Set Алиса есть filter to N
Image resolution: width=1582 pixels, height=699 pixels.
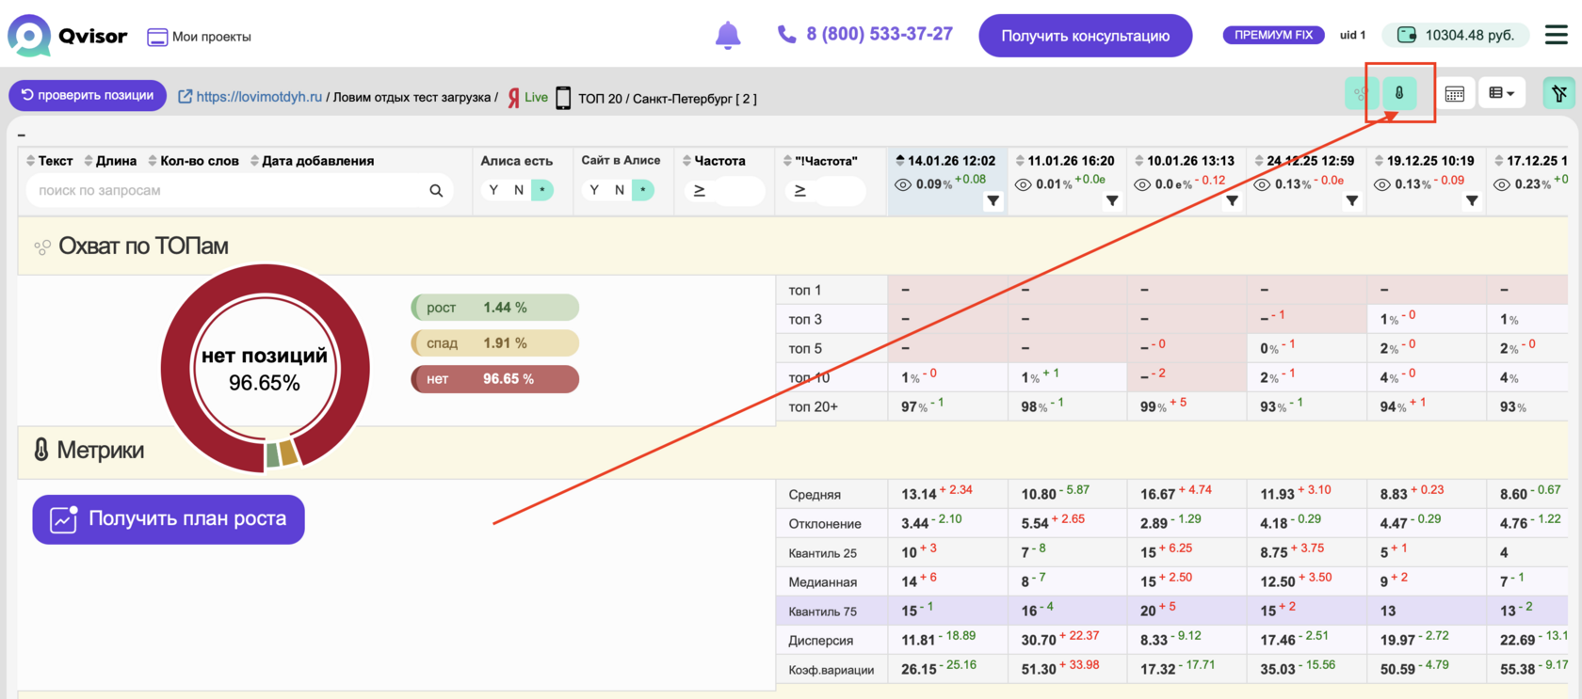[519, 190]
